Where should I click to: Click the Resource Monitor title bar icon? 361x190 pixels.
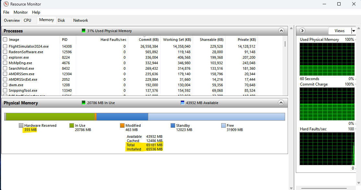click(6, 4)
